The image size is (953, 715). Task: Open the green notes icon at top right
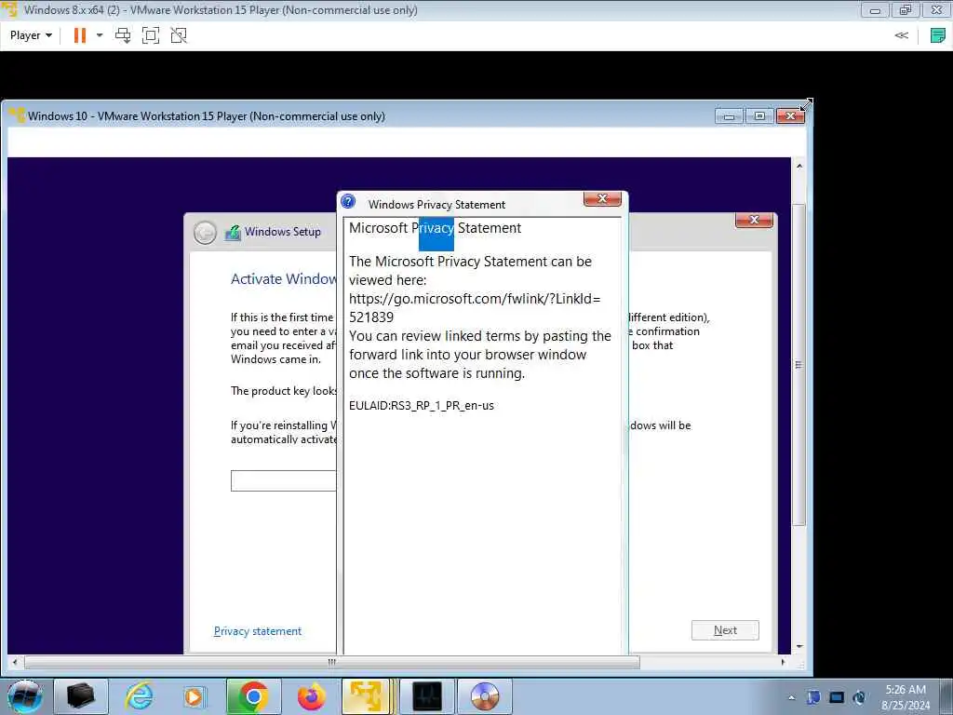click(x=938, y=35)
